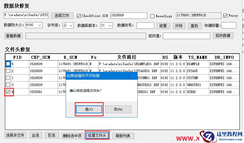244x143 pixels.
Task: Click the 修复 button
Action: click(x=163, y=26)
